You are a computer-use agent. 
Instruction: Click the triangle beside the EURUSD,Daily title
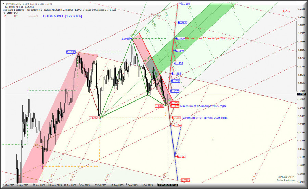(3, 4)
